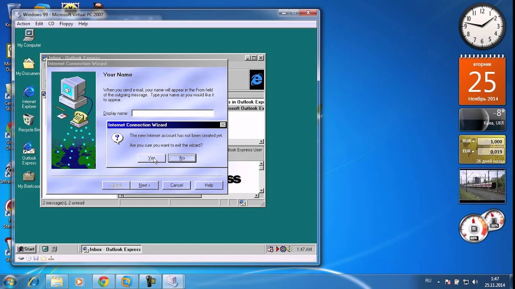Close the exit confirmation dialog

pos(223,125)
